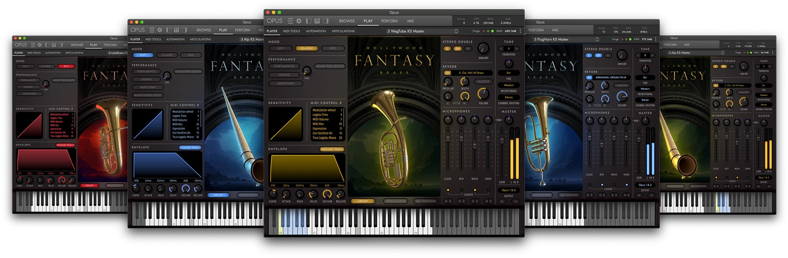Open MIDI Tools tab in WagTuba window
The height and width of the screenshot is (258, 788).
(292, 31)
